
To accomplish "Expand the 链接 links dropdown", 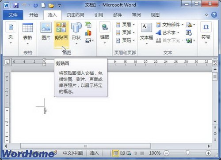I will (x=105, y=33).
